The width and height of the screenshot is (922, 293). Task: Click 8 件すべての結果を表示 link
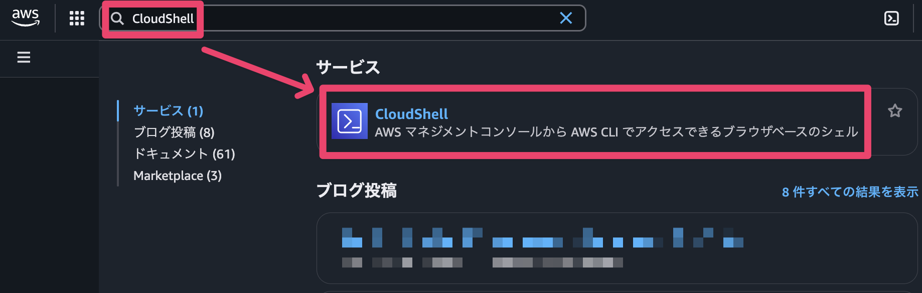point(850,192)
